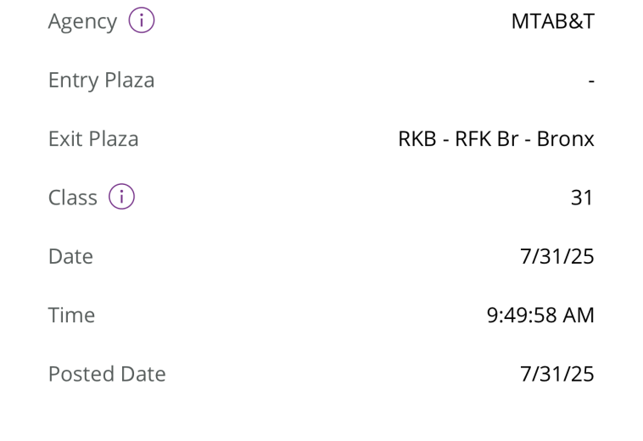Screen dimensions: 643x441
Task: Click the 9:49:58 AM time value
Action: [540, 315]
